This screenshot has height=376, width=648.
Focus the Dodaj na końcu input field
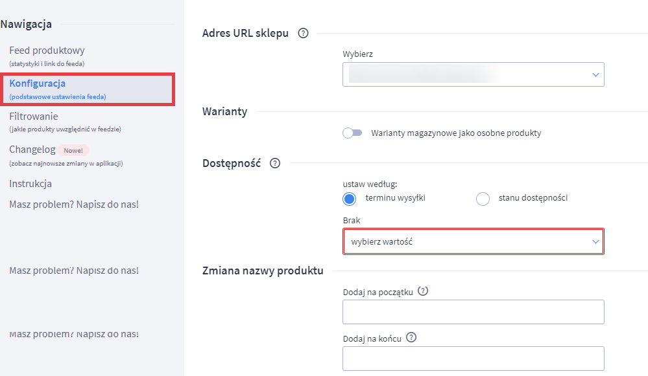point(473,359)
